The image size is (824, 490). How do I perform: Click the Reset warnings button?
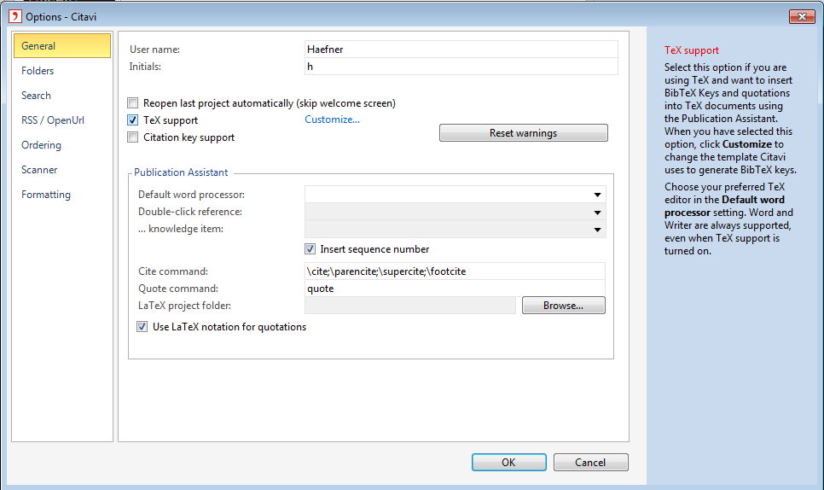click(x=524, y=133)
